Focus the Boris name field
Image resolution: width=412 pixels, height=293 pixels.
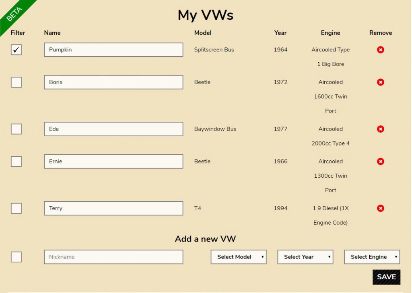point(113,82)
